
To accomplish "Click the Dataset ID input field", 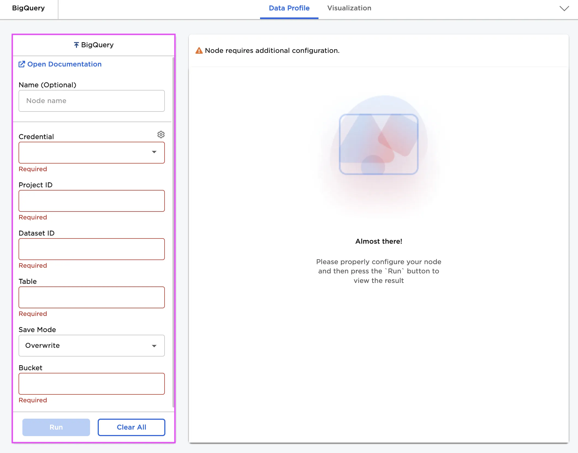I will pyautogui.click(x=91, y=249).
